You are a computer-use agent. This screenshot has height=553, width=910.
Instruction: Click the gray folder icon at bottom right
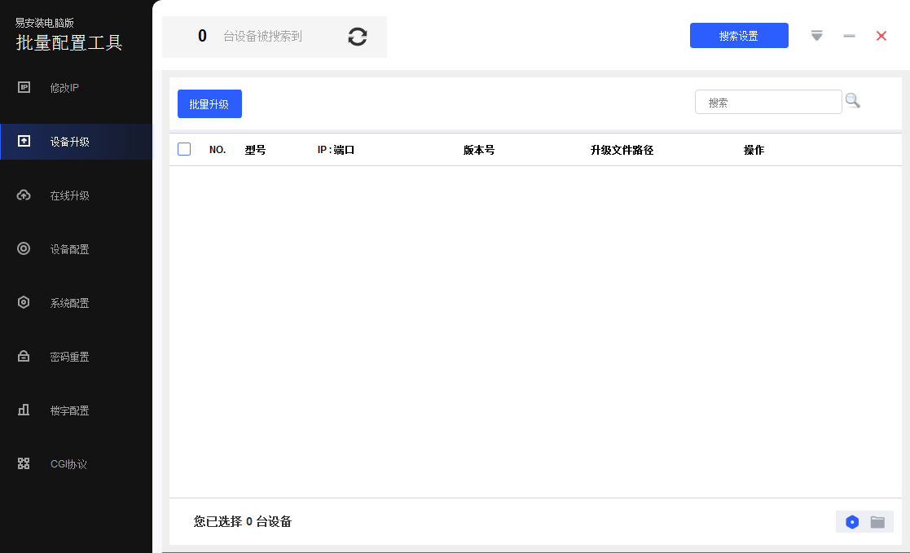pyautogui.click(x=877, y=522)
